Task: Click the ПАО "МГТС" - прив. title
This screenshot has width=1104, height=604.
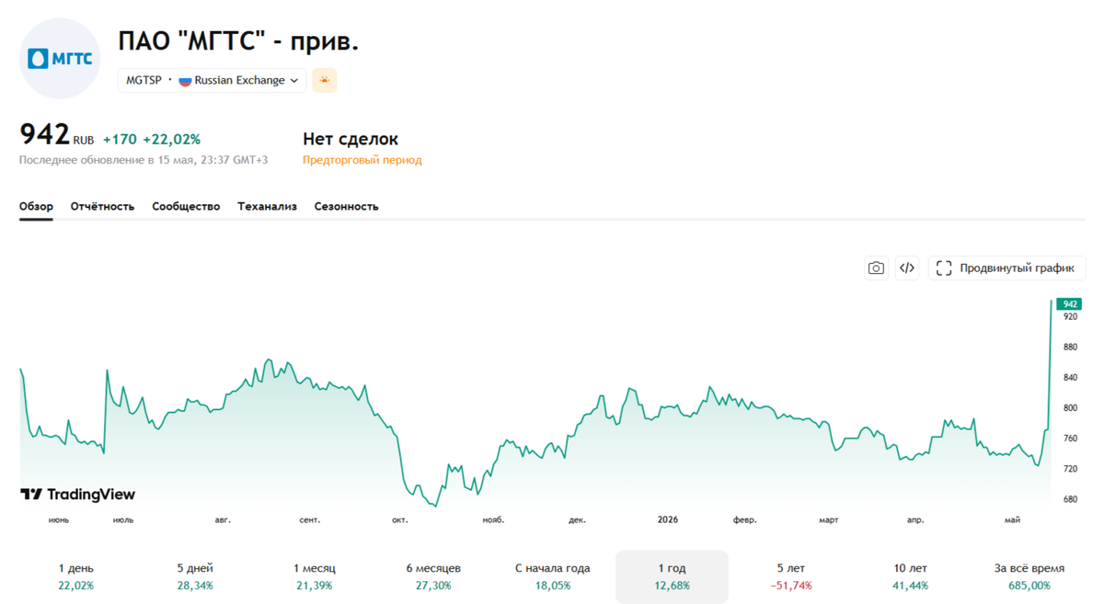Action: tap(238, 40)
